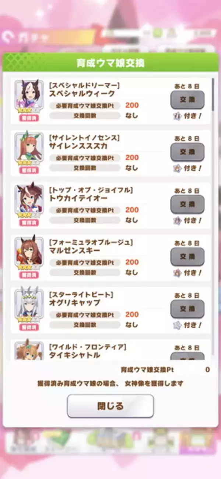Tap the back arrow icon at top
Screen dimensions: 221x479
click(x=7, y=37)
